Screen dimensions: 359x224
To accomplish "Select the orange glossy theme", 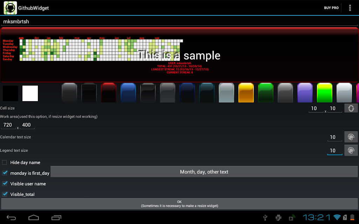I will coord(246,93).
